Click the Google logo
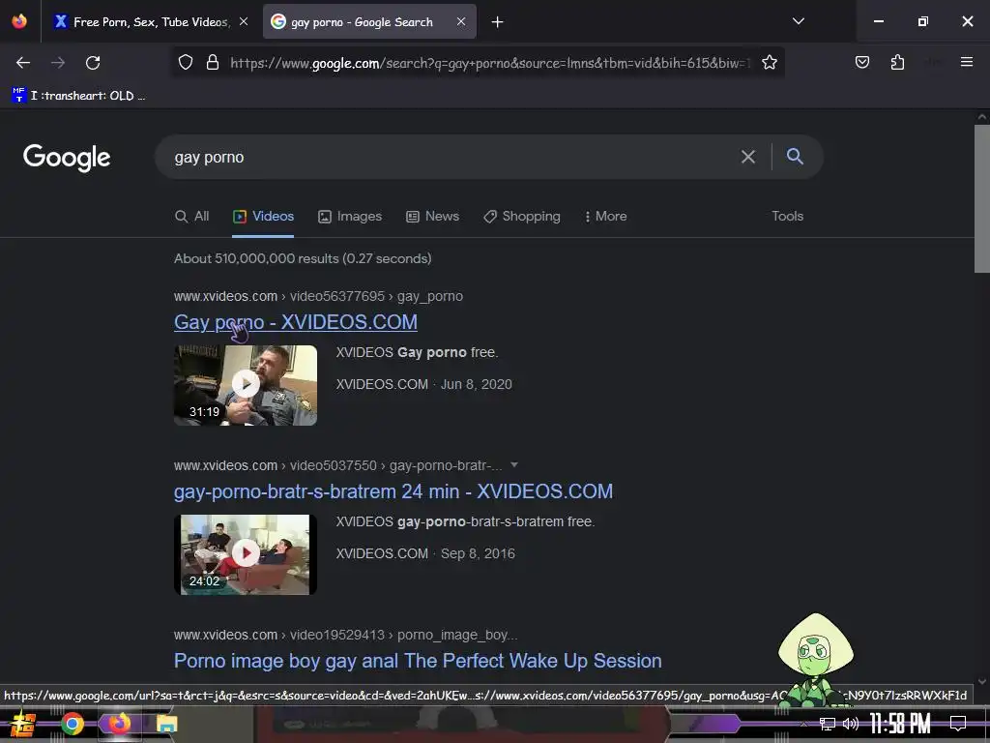Viewport: 990px width, 743px height. point(67,158)
